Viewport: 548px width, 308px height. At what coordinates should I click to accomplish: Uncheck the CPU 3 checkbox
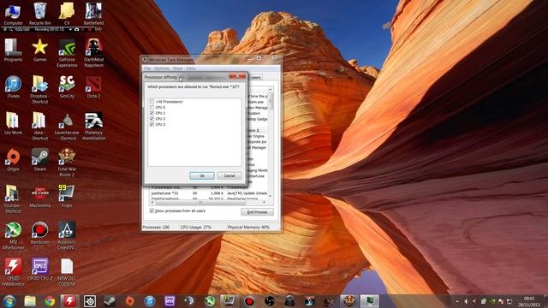point(152,124)
